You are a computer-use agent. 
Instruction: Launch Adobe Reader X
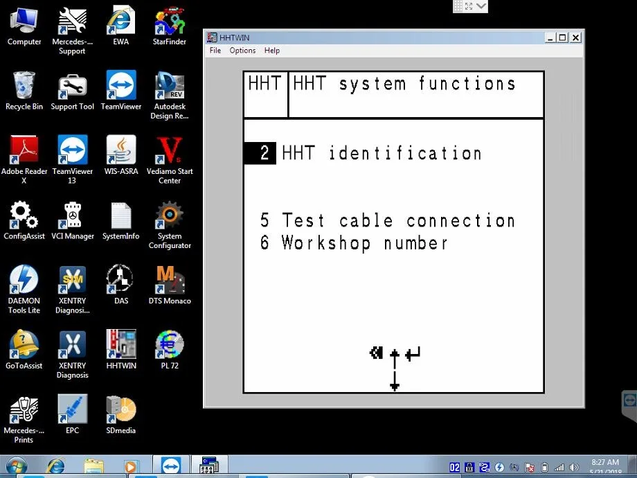click(x=24, y=160)
